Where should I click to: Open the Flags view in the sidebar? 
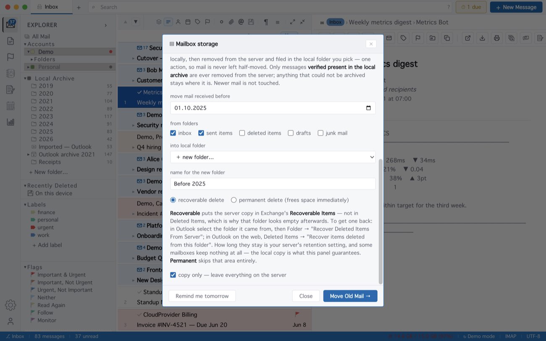click(10, 57)
